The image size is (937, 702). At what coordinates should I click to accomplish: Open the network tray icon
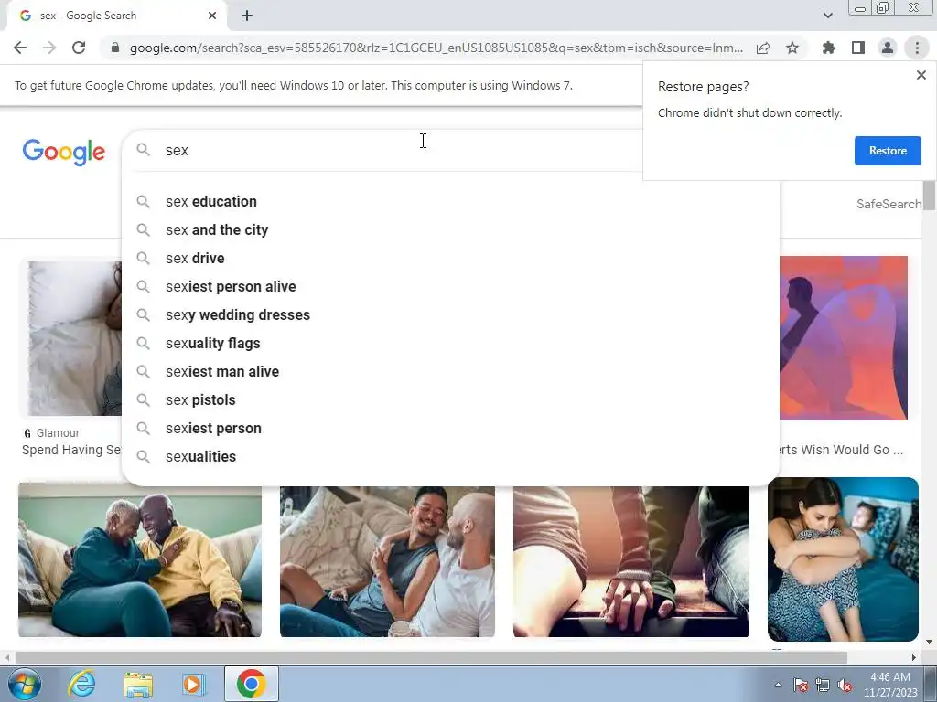pos(823,685)
